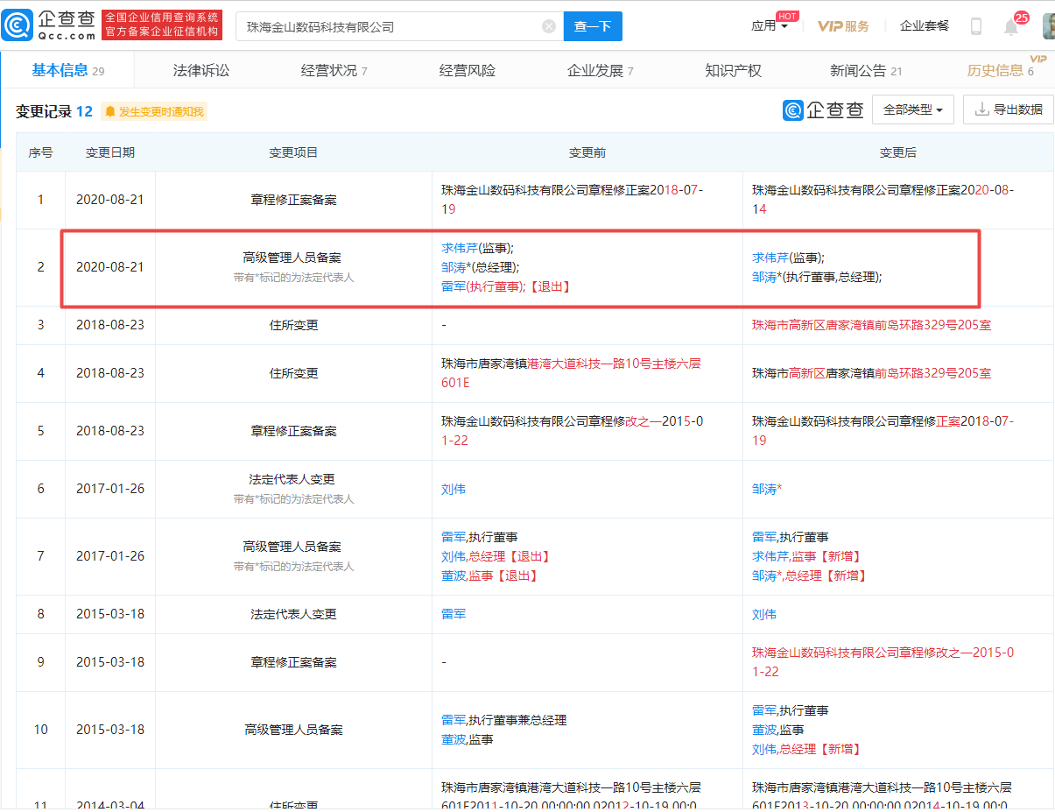Clear the search box with the × icon
The height and width of the screenshot is (812, 1055).
click(x=549, y=25)
